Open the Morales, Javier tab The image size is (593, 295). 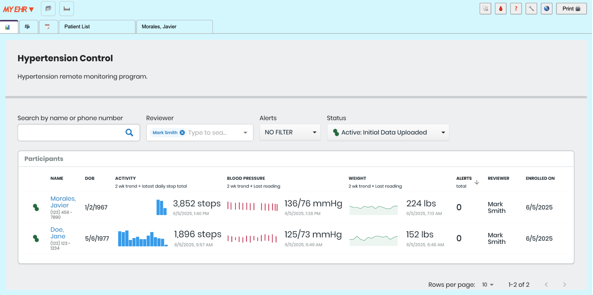click(x=174, y=27)
